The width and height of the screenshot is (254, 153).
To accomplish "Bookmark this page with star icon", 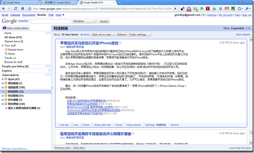I will [x=29, y=8].
